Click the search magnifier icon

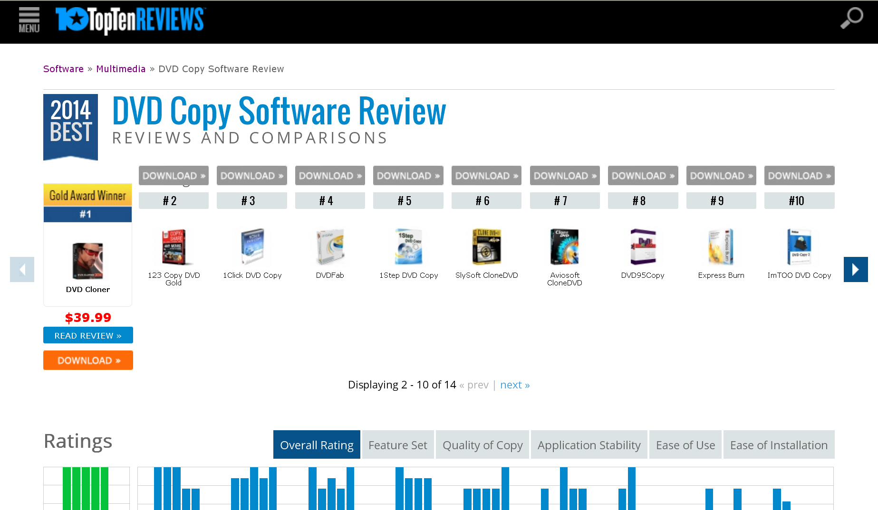click(851, 19)
